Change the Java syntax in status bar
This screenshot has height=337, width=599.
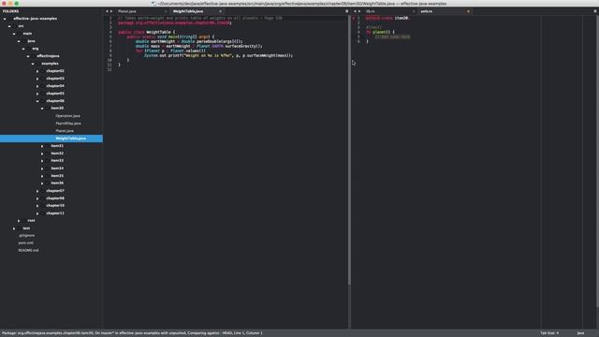[x=580, y=333]
